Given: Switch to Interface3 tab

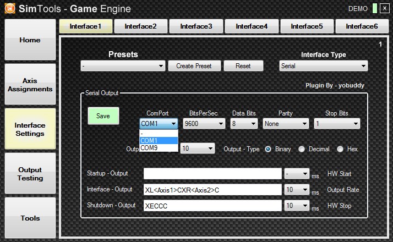Looking at the screenshot, I should [196, 26].
